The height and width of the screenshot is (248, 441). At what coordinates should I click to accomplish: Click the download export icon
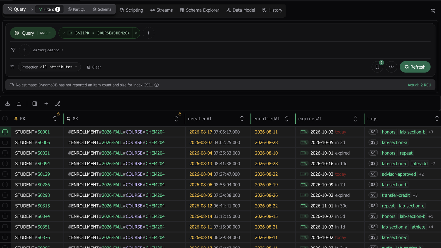pos(8,103)
